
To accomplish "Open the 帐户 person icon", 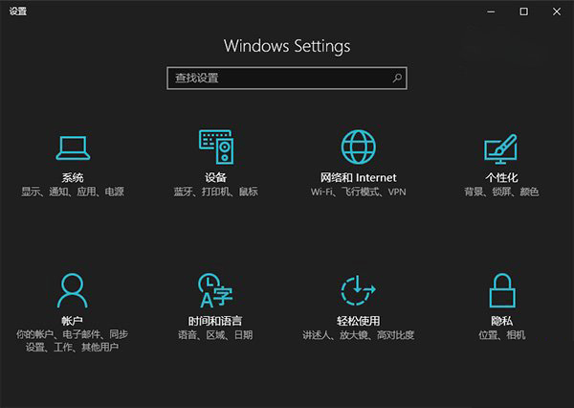I will [73, 290].
